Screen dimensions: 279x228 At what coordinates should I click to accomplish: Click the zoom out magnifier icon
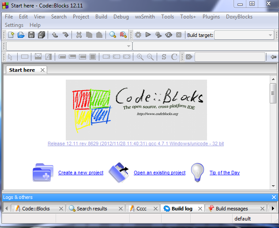coord(151,57)
